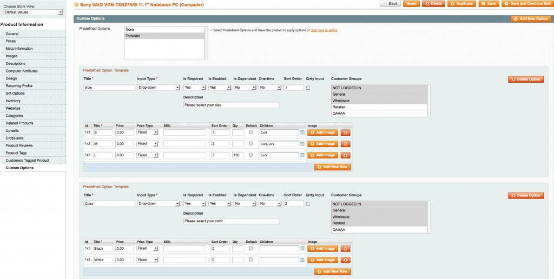Add image for row S

(x=322, y=132)
